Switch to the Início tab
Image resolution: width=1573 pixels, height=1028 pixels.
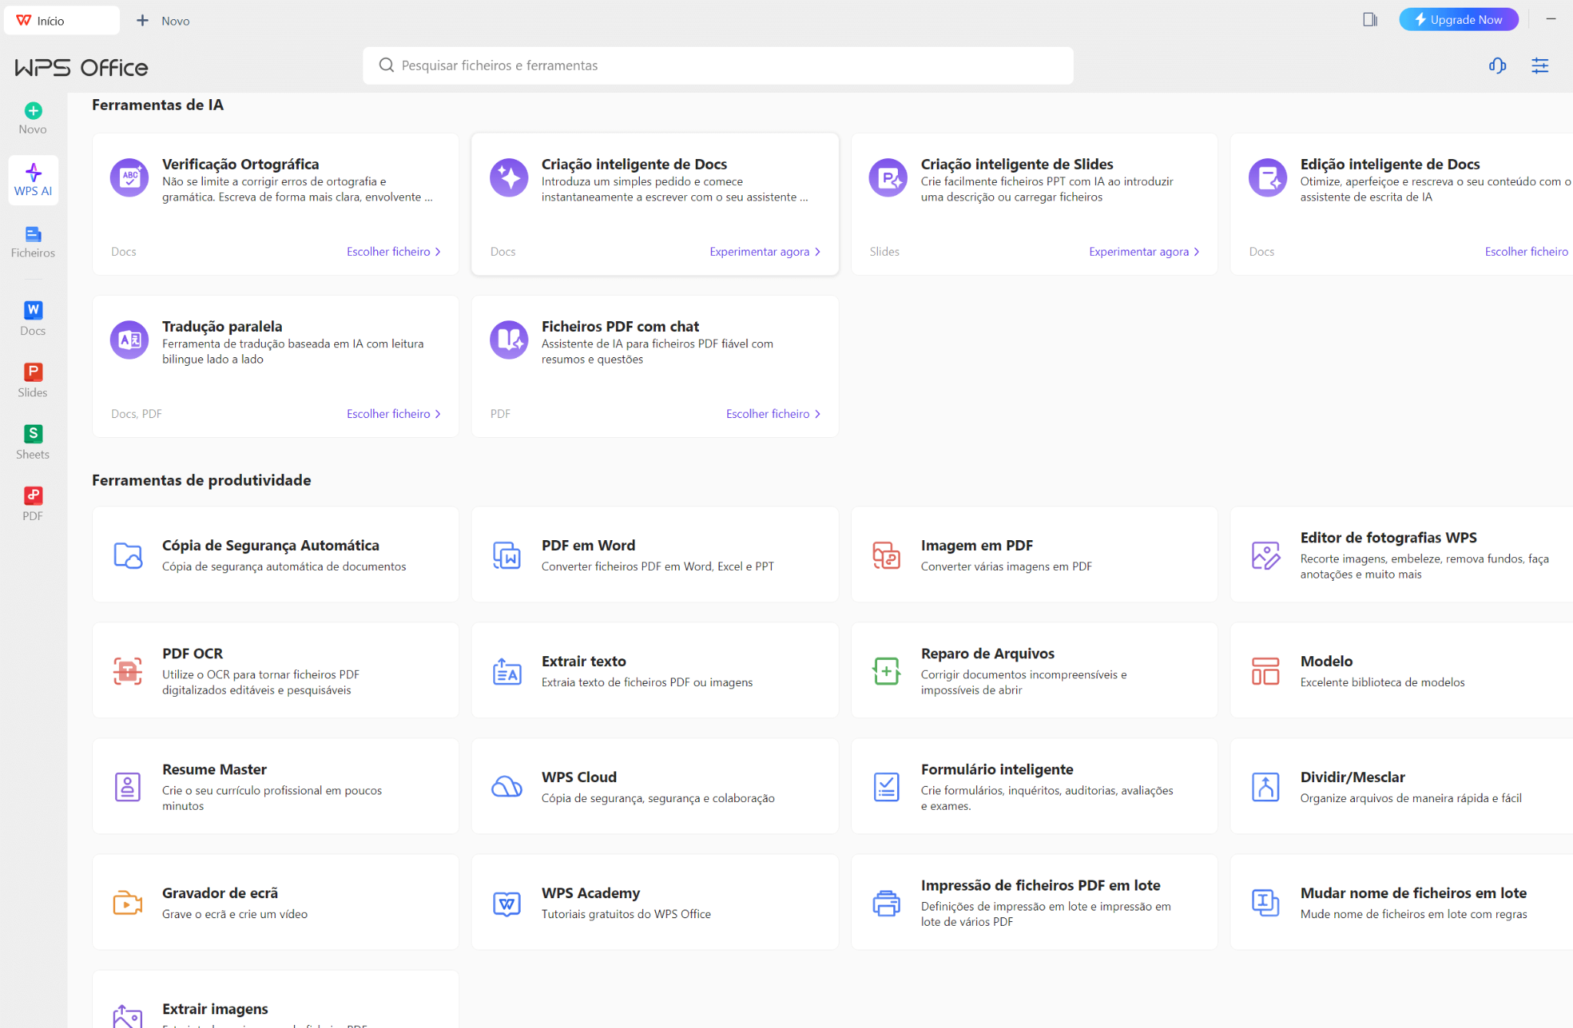click(61, 21)
